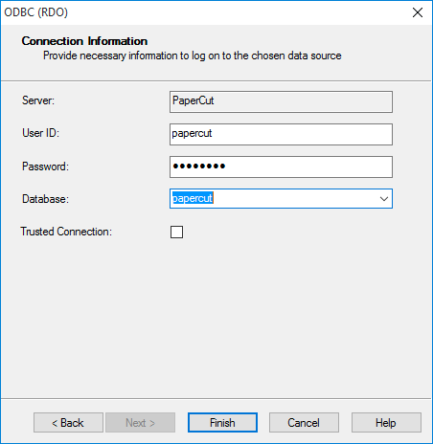
Task: Click the 'Database:' field label
Action: click(x=45, y=199)
